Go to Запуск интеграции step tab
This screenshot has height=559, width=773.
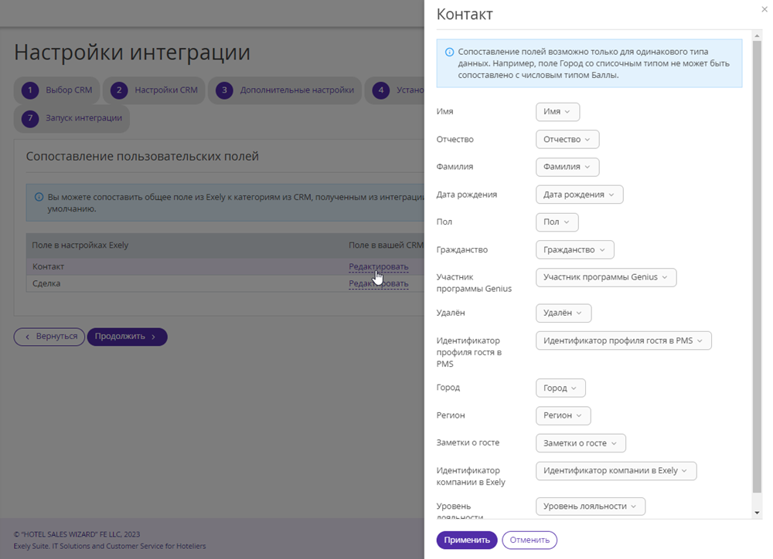coord(71,118)
